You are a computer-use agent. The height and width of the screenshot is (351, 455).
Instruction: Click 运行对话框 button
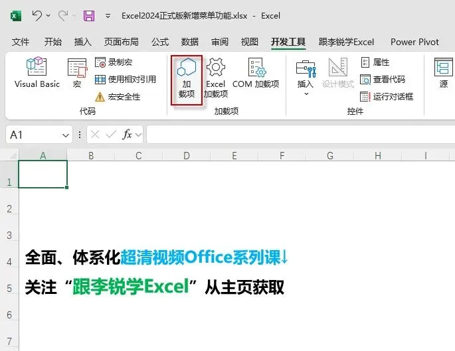pyautogui.click(x=387, y=96)
